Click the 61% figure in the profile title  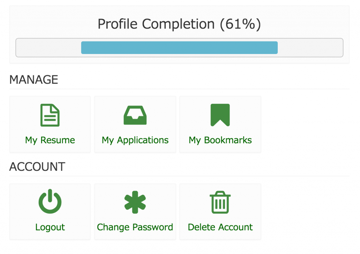coord(240,24)
